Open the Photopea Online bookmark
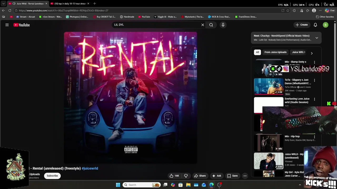 coord(77,17)
